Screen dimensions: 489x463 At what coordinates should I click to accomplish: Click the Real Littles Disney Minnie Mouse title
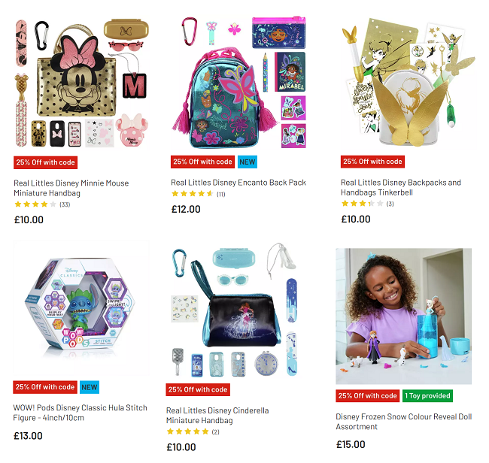pyautogui.click(x=71, y=188)
